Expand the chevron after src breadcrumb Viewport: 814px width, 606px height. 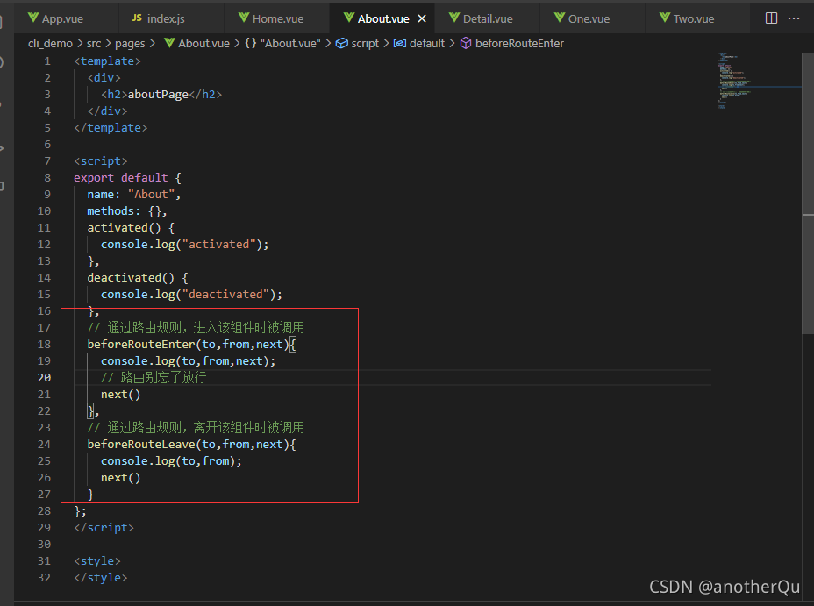coord(108,44)
